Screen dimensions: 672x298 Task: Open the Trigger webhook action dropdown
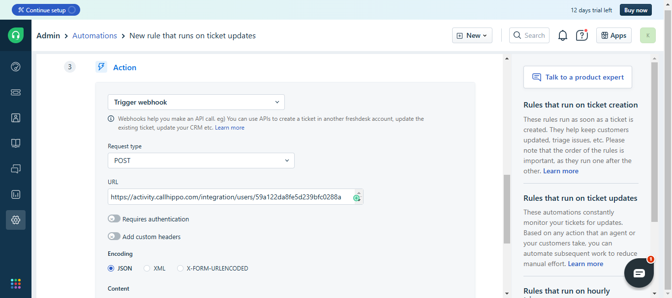(196, 102)
